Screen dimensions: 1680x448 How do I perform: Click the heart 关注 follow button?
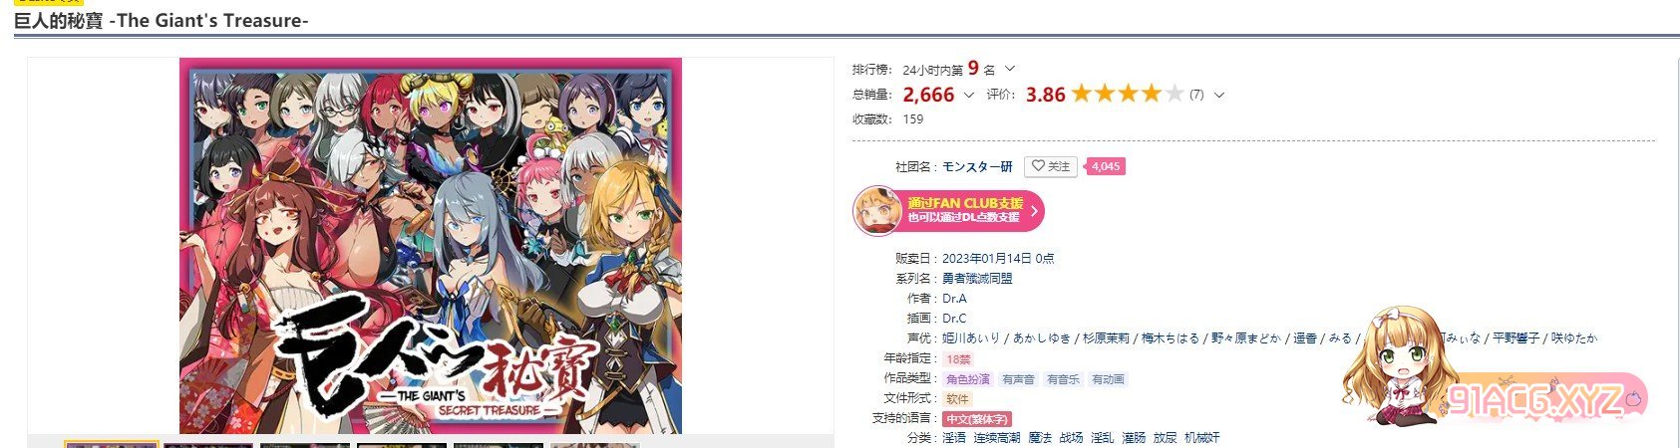point(1051,166)
